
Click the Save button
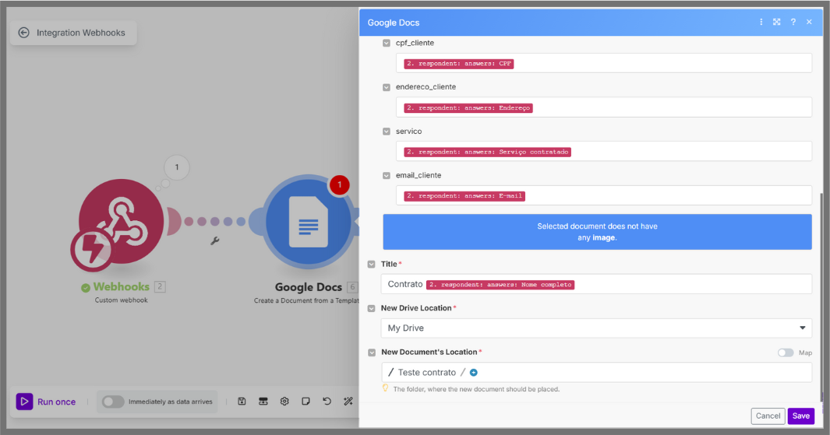801,416
